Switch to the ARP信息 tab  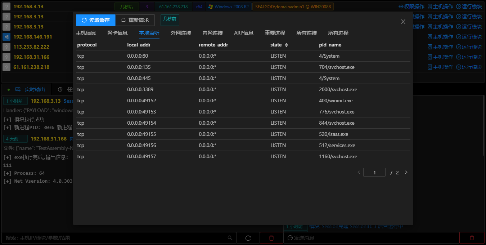[244, 33]
